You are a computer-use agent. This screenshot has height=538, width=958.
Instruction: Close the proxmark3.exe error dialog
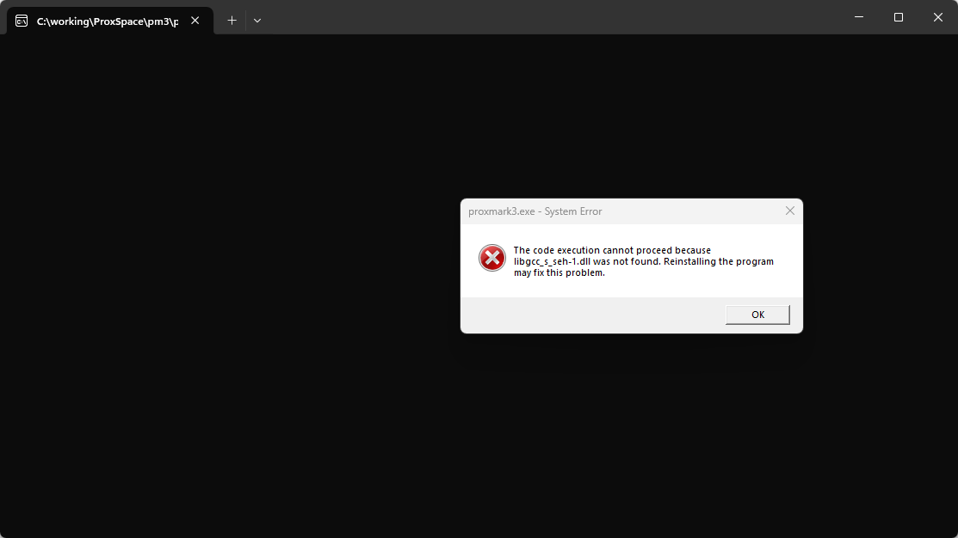790,211
